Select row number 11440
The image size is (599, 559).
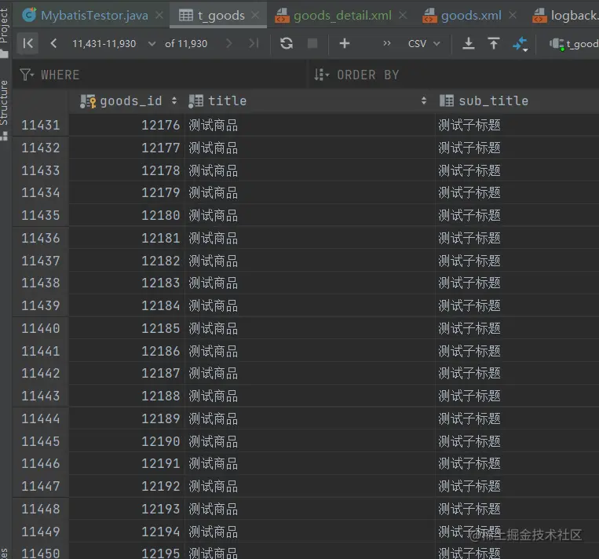coord(41,328)
